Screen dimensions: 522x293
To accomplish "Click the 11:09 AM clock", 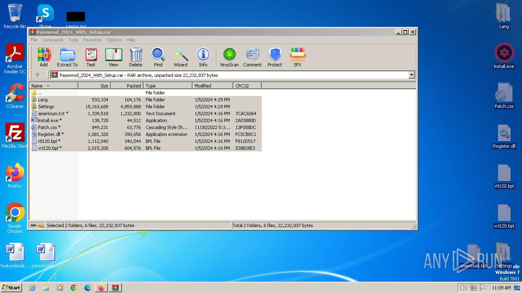I will (501, 288).
